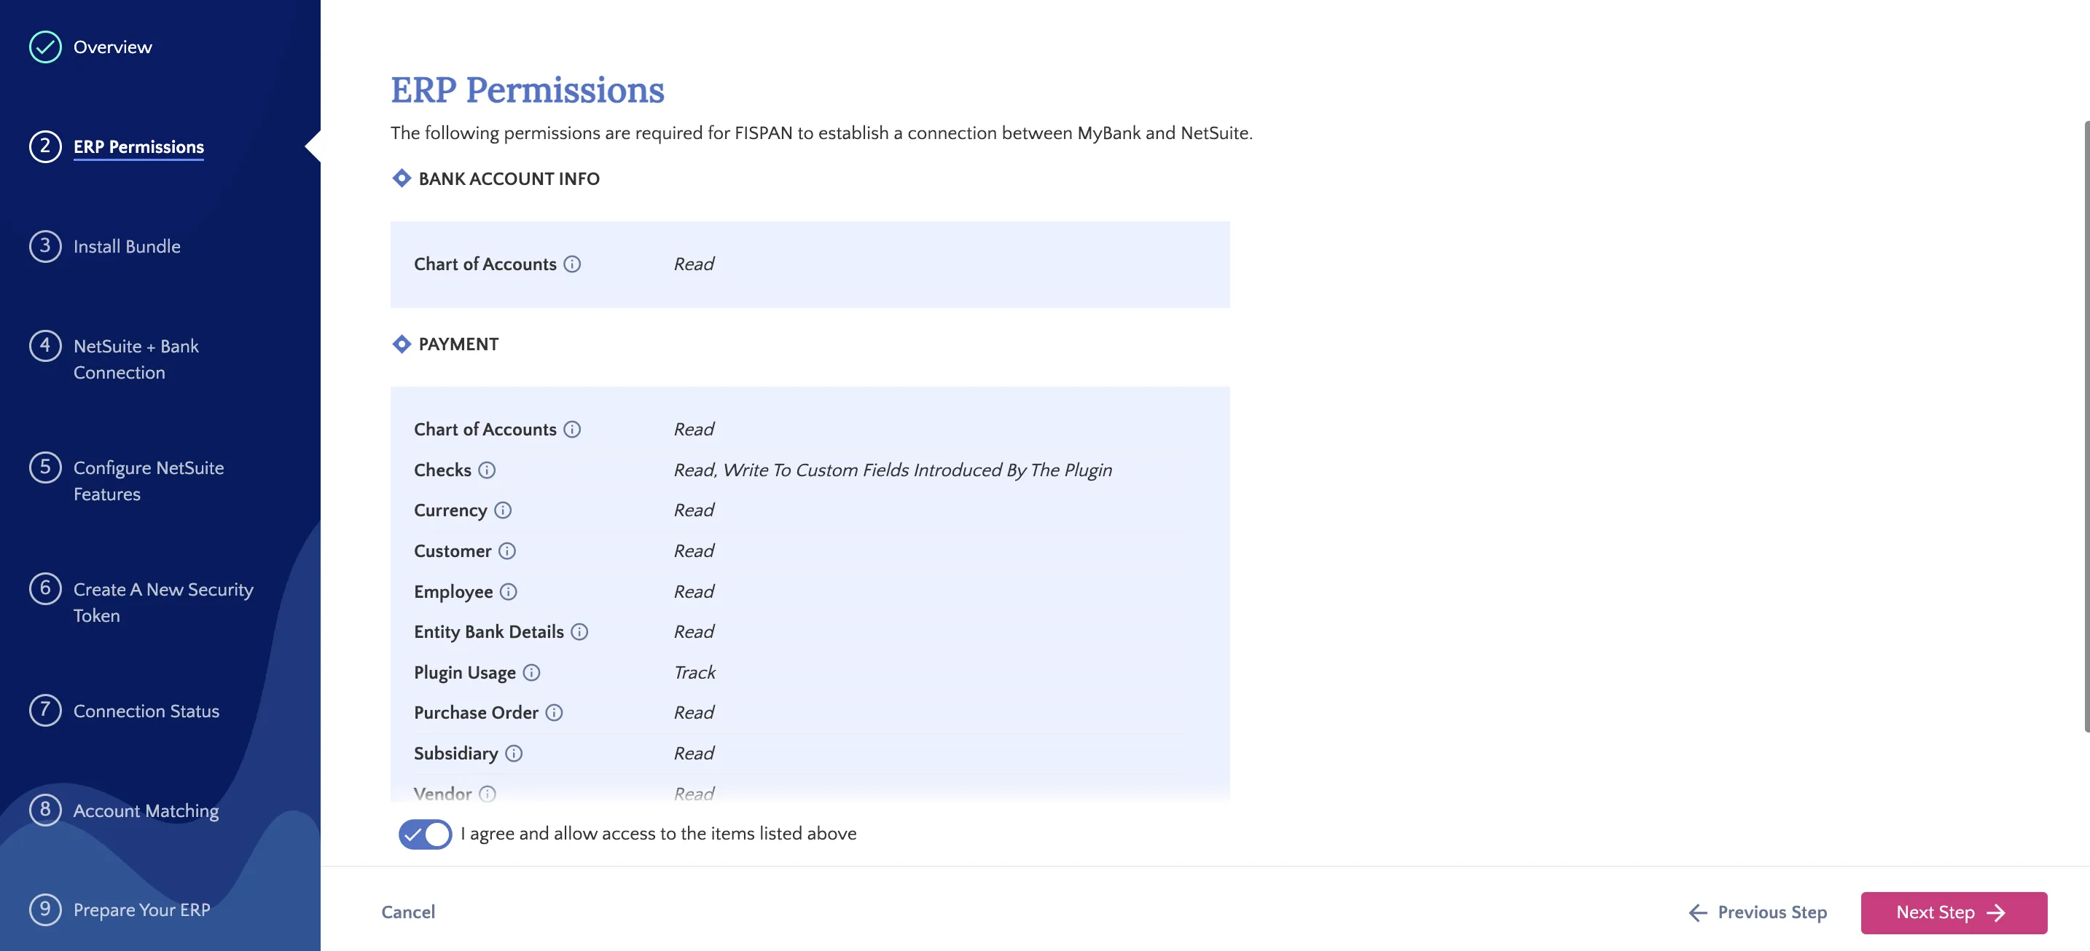Screen dimensions: 2090x951
Task: Open Configure NetSuite Features step
Action: [x=149, y=481]
